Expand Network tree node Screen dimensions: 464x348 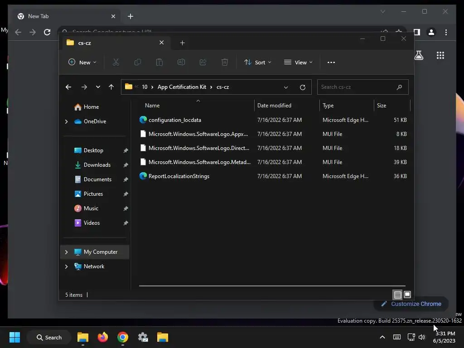coord(66,266)
